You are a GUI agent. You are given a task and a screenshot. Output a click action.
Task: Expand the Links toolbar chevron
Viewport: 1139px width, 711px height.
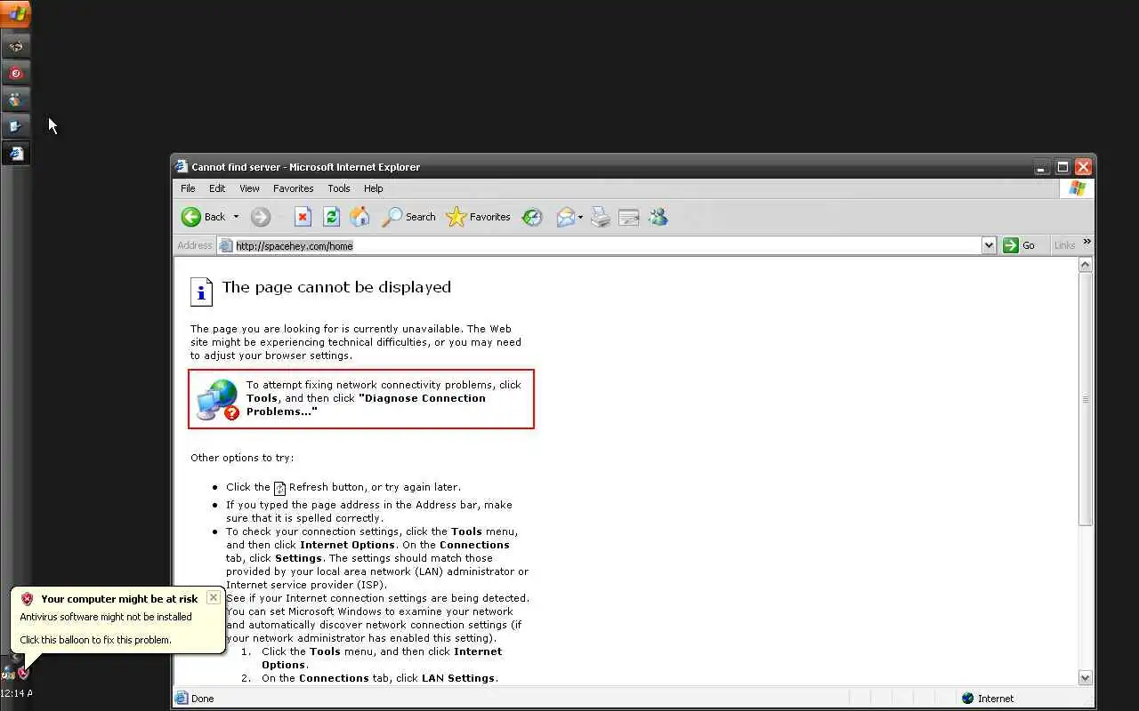click(x=1086, y=242)
